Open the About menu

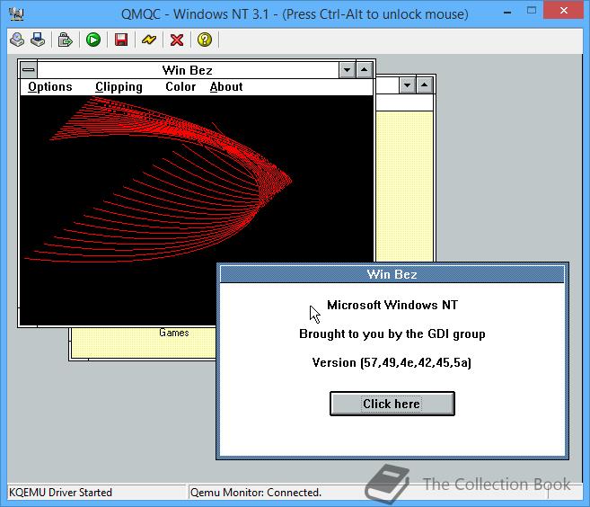[x=226, y=86]
